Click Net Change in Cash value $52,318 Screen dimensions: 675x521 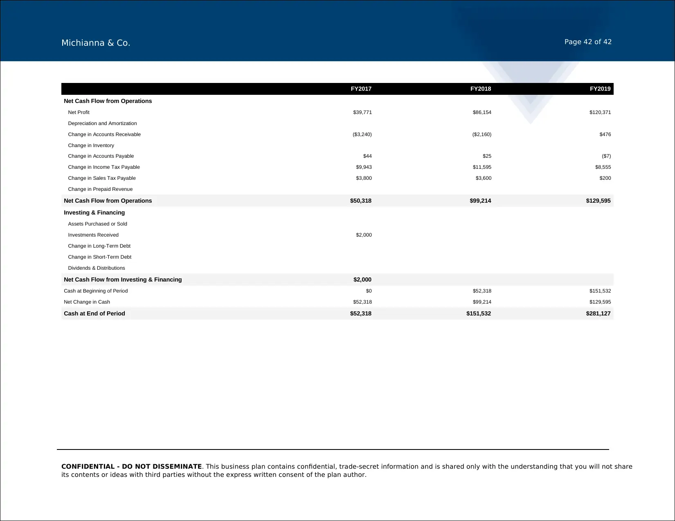(x=362, y=302)
